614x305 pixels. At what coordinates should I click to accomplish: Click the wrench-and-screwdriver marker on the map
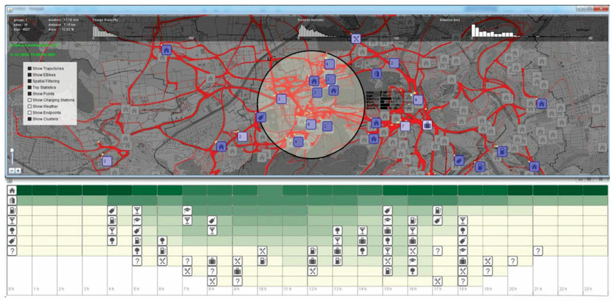[356, 38]
